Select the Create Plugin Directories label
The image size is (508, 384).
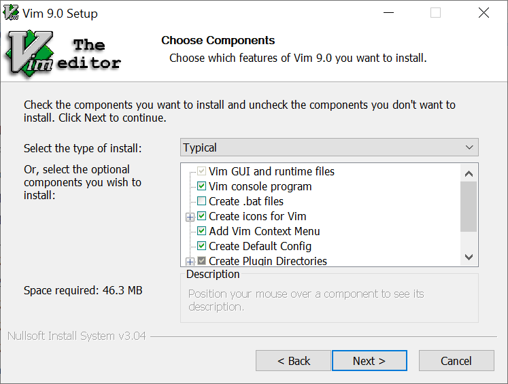[x=268, y=260]
